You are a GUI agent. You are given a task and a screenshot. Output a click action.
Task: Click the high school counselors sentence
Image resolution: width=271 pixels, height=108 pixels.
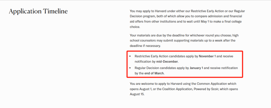182,41
